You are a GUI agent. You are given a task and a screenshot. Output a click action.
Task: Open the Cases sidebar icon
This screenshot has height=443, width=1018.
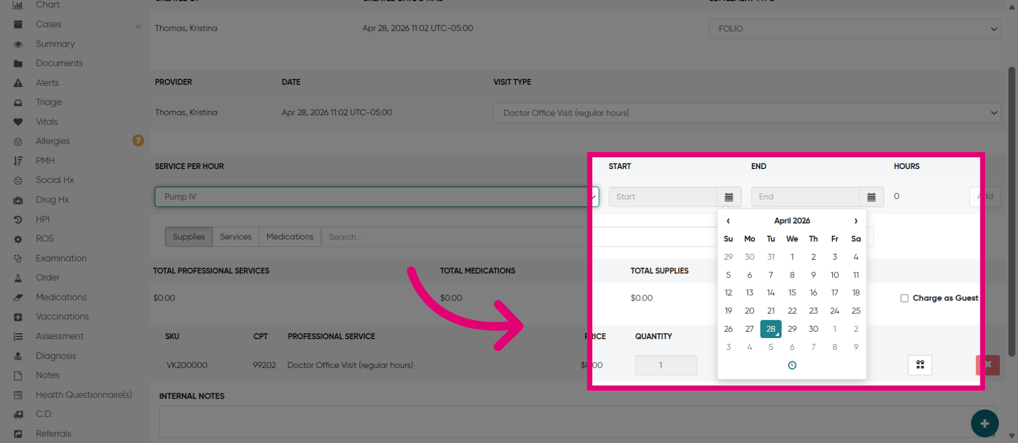tap(18, 24)
